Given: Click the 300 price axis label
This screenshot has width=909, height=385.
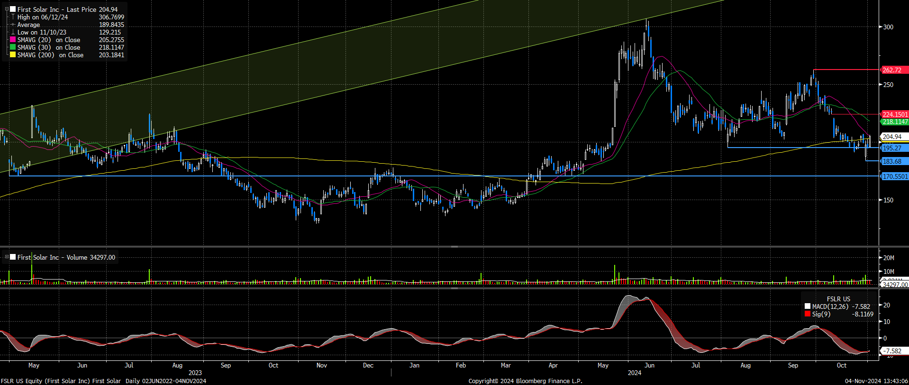Looking at the screenshot, I should (x=888, y=27).
